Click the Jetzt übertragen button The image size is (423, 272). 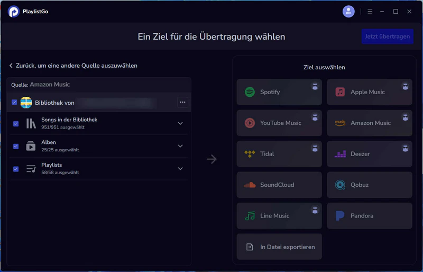click(x=388, y=37)
